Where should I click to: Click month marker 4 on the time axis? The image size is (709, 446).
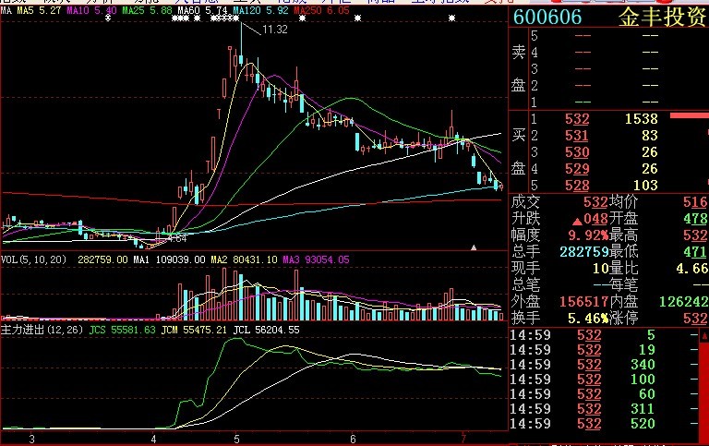(154, 440)
